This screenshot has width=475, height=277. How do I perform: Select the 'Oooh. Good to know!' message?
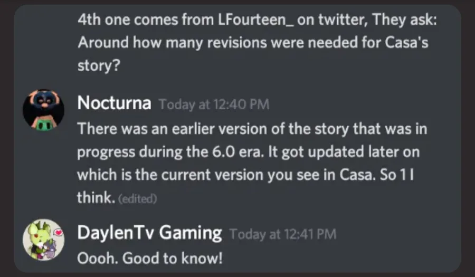(150, 258)
